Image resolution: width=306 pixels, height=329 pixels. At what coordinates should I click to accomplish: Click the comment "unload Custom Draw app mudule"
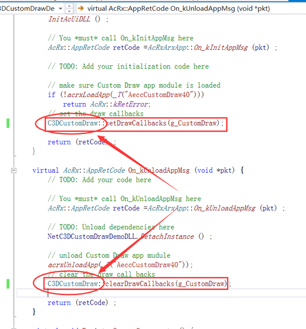pos(109,255)
